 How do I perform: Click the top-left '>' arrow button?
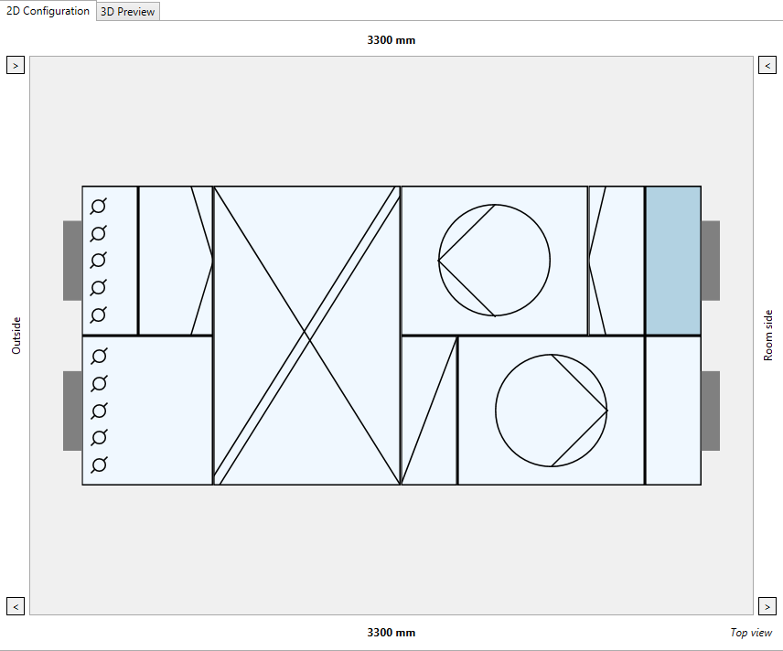[x=16, y=65]
